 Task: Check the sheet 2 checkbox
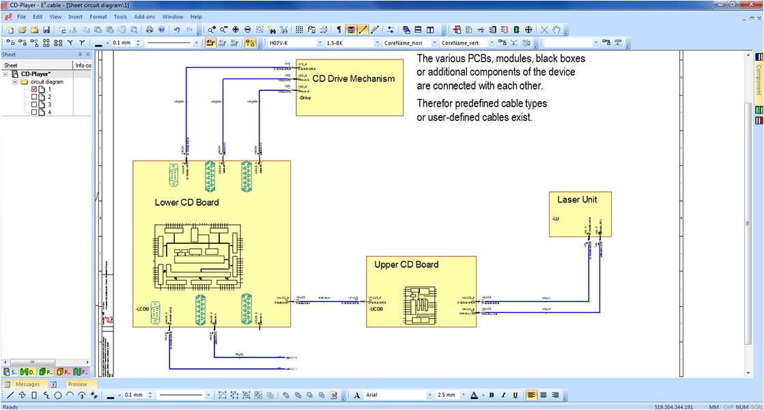pyautogui.click(x=34, y=97)
